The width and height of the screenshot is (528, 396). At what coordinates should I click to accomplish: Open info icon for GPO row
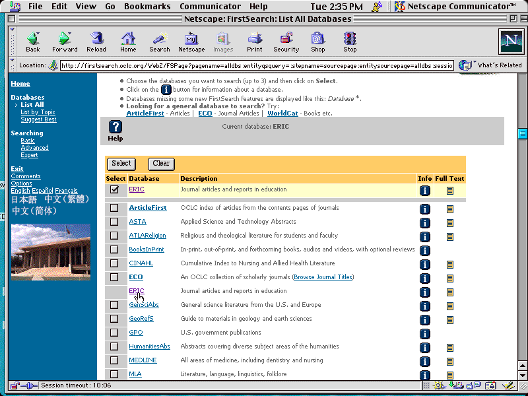pos(424,334)
